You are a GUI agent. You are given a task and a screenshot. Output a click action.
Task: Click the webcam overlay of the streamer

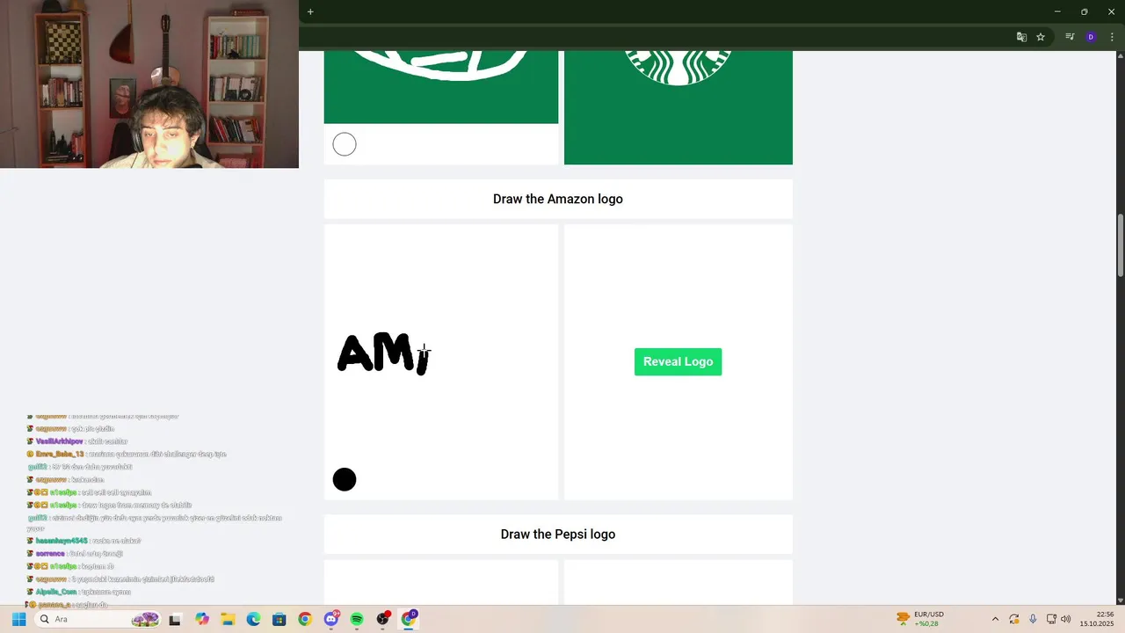(149, 84)
